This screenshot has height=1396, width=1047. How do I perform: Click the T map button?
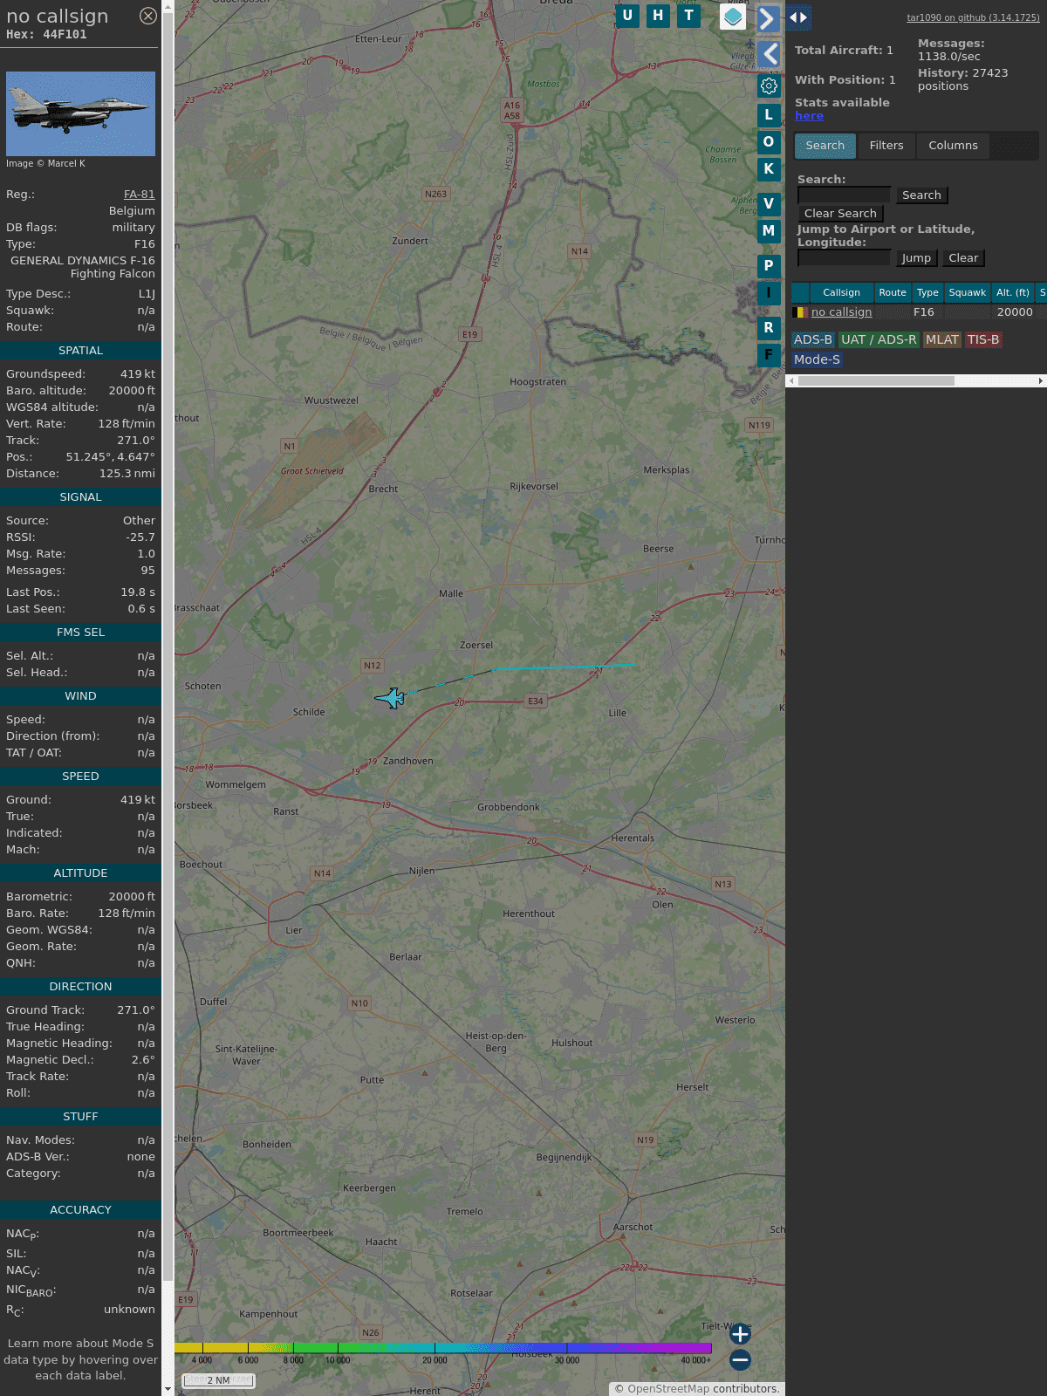click(689, 16)
